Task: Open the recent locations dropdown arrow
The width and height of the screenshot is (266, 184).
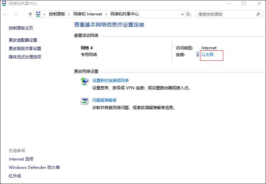Action: [x=24, y=14]
